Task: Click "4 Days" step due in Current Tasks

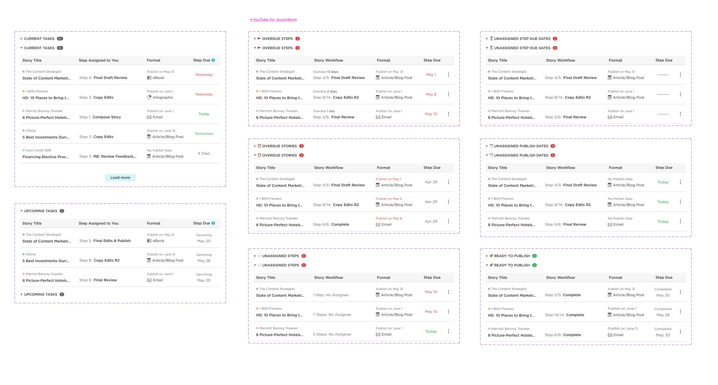Action: click(204, 153)
